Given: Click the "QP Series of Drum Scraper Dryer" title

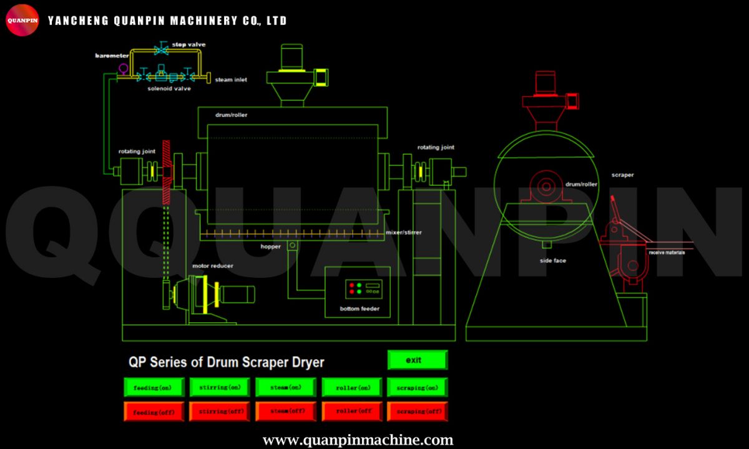Looking at the screenshot, I should [226, 362].
